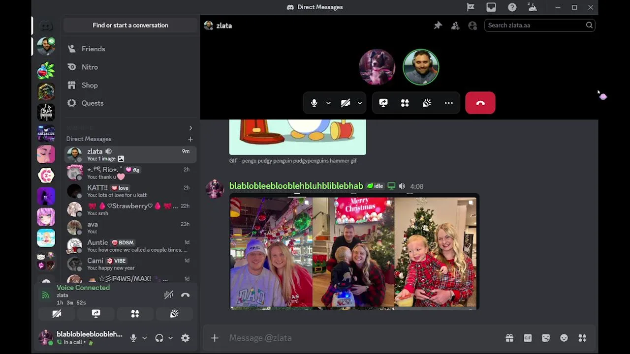Open user profile in bottom panel
The height and width of the screenshot is (354, 630).
tap(81, 338)
